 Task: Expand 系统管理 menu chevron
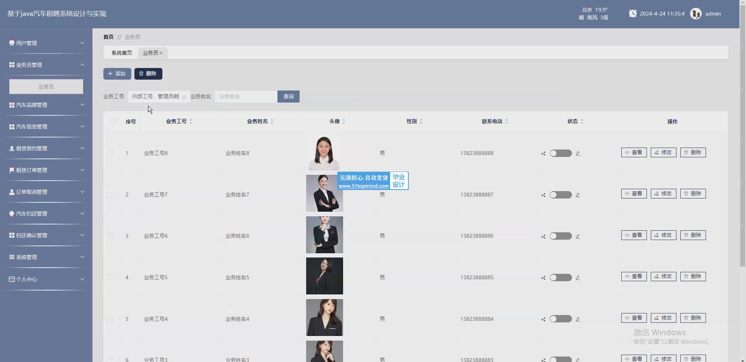click(82, 257)
